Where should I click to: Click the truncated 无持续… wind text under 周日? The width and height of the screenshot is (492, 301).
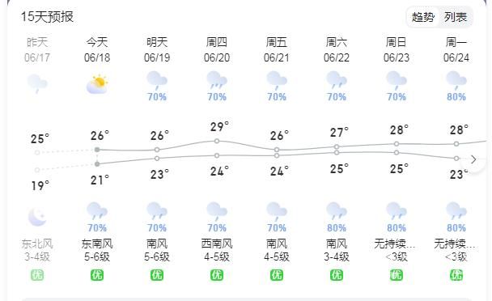pyautogui.click(x=394, y=244)
